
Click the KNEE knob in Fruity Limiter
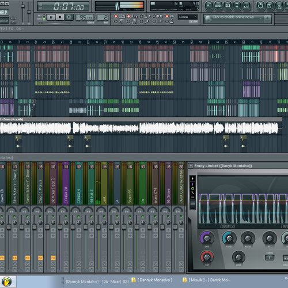click(238, 257)
